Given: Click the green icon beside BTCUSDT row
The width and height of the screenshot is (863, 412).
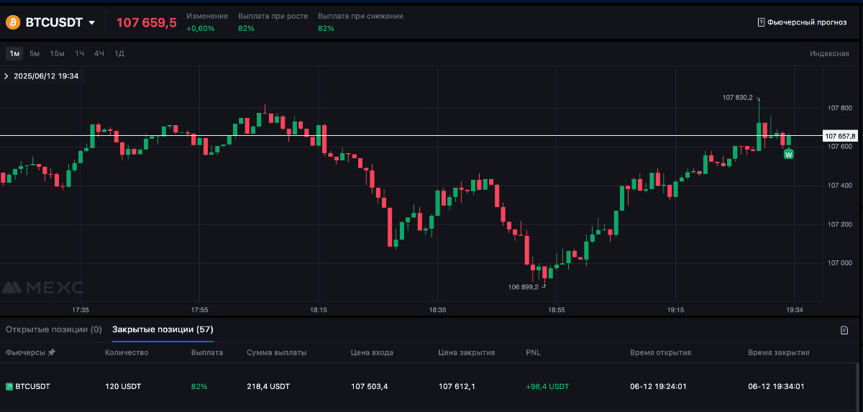Looking at the screenshot, I should [9, 387].
